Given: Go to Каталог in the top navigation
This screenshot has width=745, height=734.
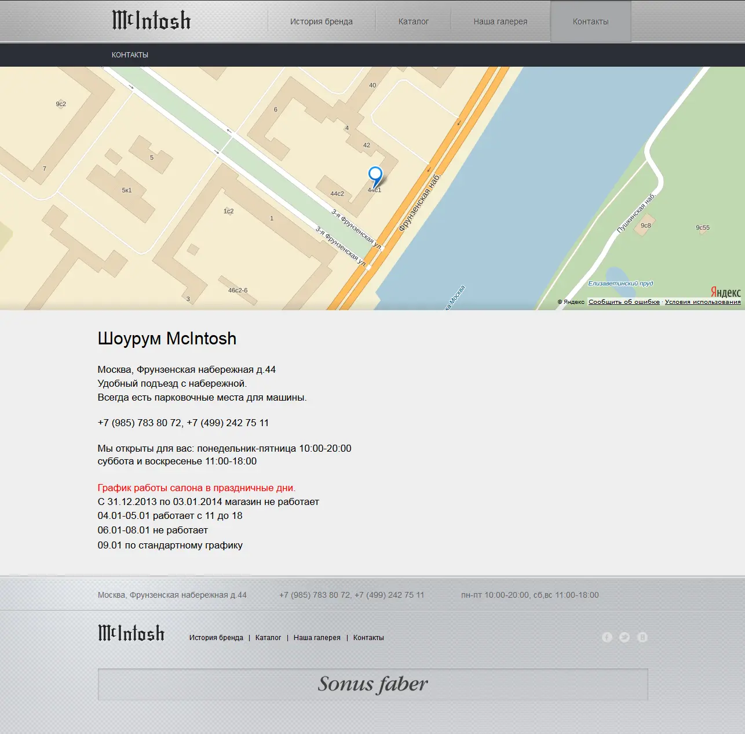Looking at the screenshot, I should tap(413, 21).
